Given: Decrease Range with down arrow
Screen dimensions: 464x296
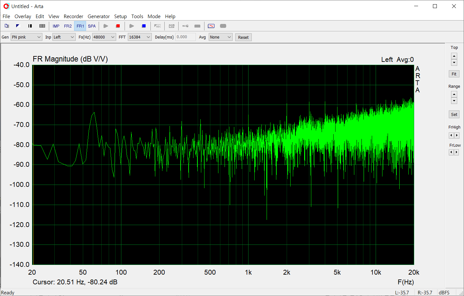Looking at the screenshot, I should [x=454, y=101].
